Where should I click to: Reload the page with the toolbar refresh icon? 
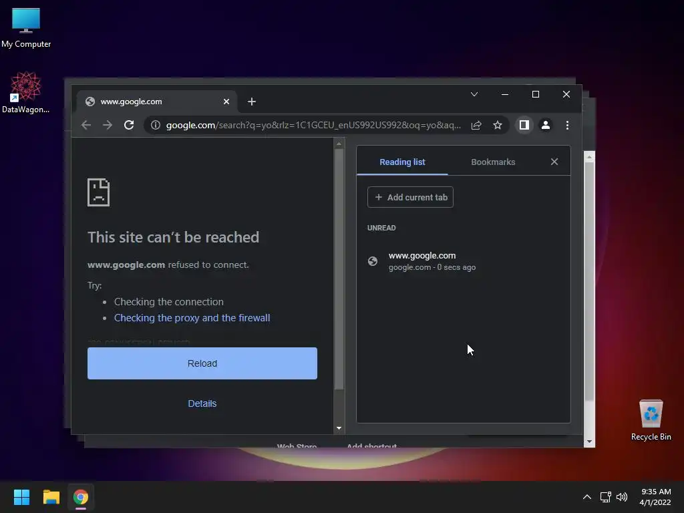click(x=129, y=125)
